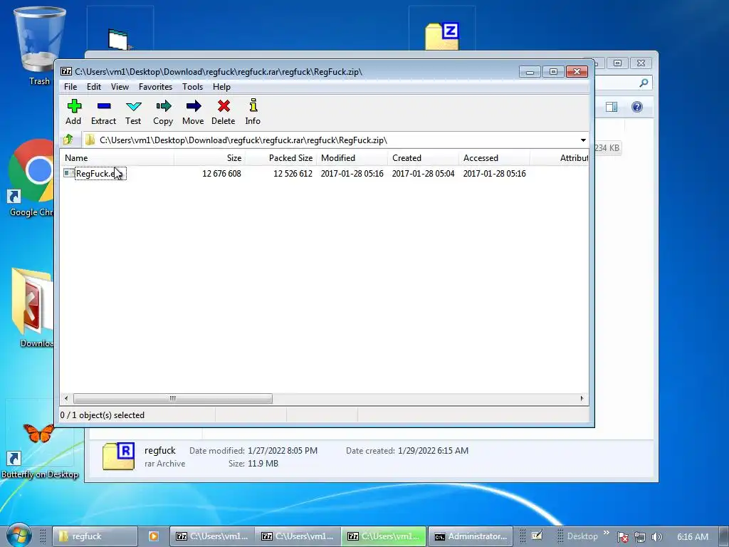Screen dimensions: 729x547
Task: Sort by Name column header
Action: [117, 157]
